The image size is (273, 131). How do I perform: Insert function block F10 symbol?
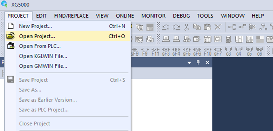[208, 52]
